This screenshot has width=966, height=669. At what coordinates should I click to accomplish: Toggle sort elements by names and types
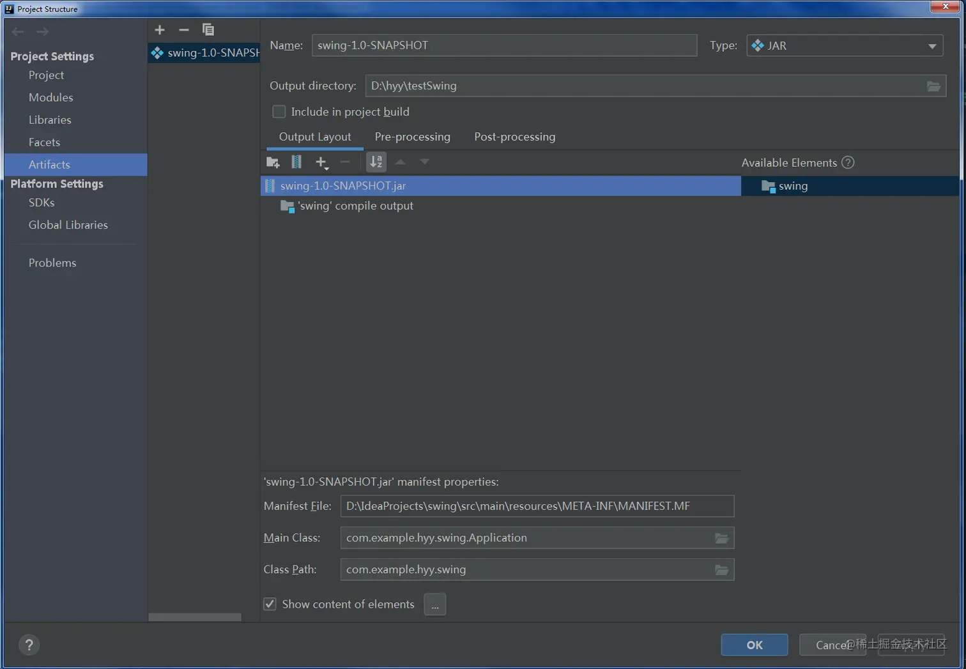coord(376,162)
